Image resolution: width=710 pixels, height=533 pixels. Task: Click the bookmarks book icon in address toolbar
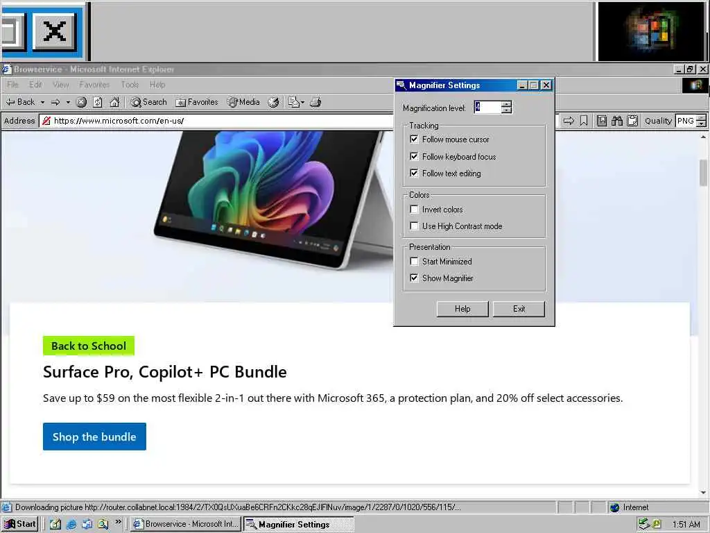pyautogui.click(x=601, y=121)
